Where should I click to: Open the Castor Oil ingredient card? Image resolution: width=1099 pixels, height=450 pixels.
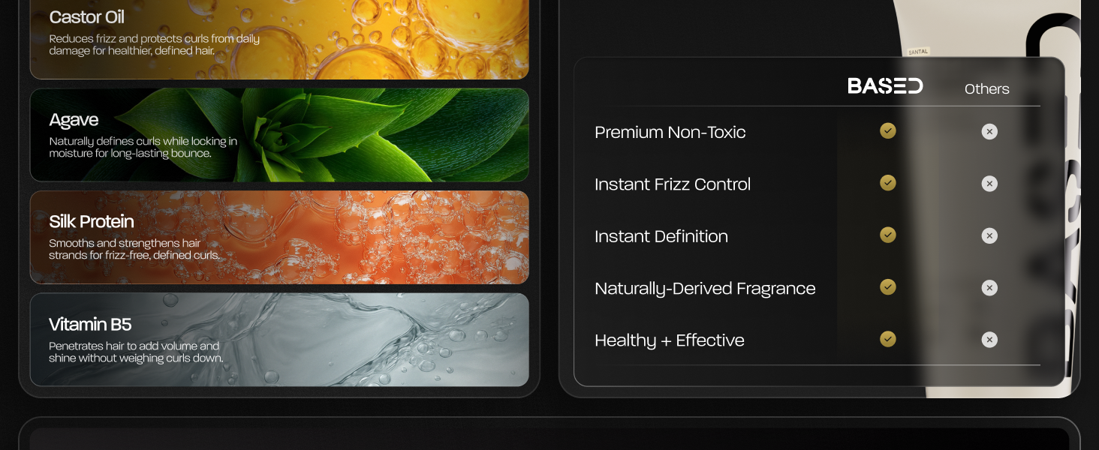[279, 39]
